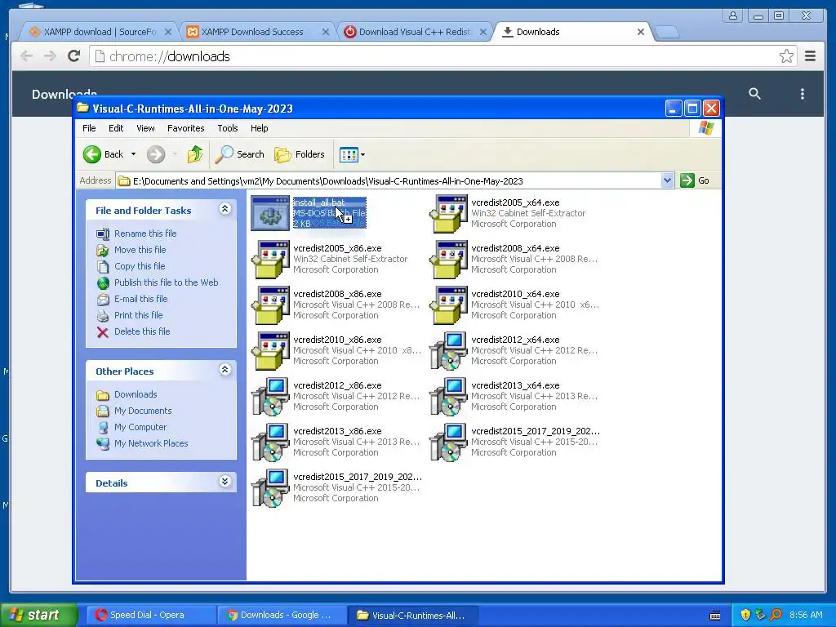Image resolution: width=836 pixels, height=627 pixels.
Task: Select the vcredist2012_x64.exe icon
Action: [448, 351]
